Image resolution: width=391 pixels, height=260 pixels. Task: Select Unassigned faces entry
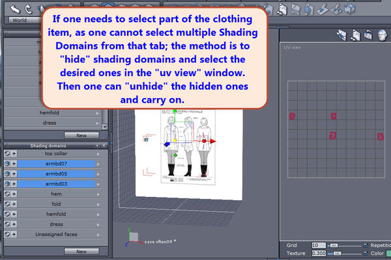coord(56,234)
